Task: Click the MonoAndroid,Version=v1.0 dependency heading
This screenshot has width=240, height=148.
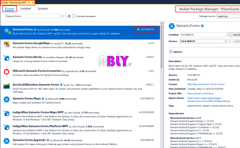Action: coord(185,118)
